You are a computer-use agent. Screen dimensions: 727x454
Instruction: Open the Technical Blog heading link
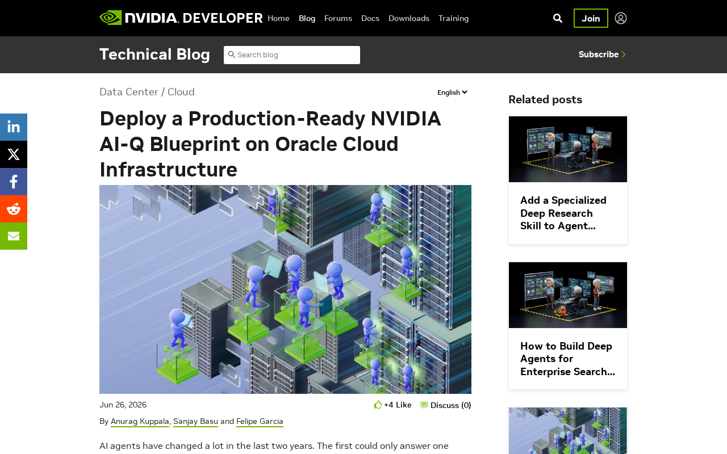(x=154, y=54)
